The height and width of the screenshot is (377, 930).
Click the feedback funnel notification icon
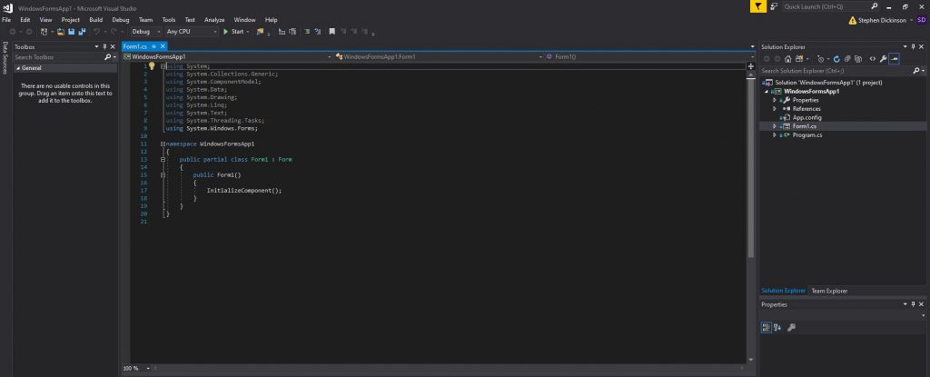(x=758, y=6)
